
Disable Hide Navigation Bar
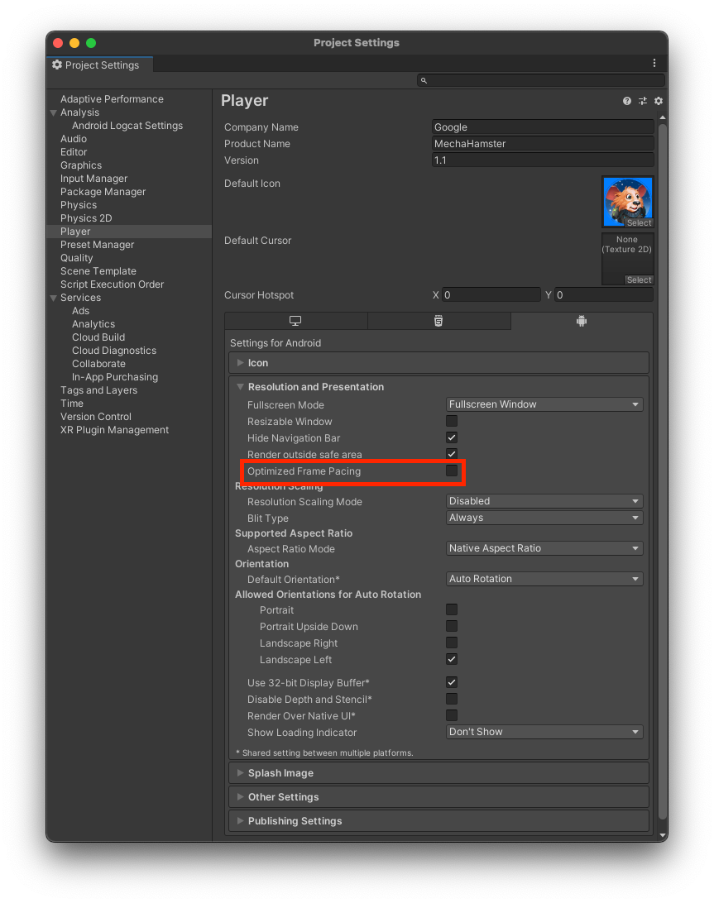pyautogui.click(x=451, y=437)
